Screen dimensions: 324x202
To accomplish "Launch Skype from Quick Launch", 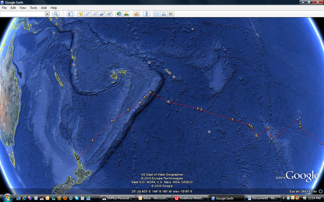I will 77,198.
